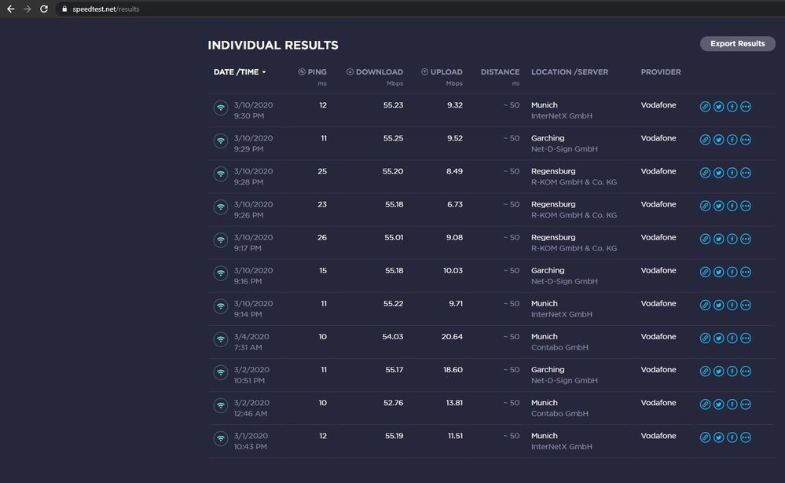Copy link for 9:26 PM result
The height and width of the screenshot is (483, 785).
705,206
